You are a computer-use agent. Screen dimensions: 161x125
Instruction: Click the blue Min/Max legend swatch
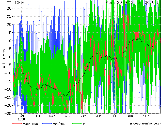[x=47, y=123]
